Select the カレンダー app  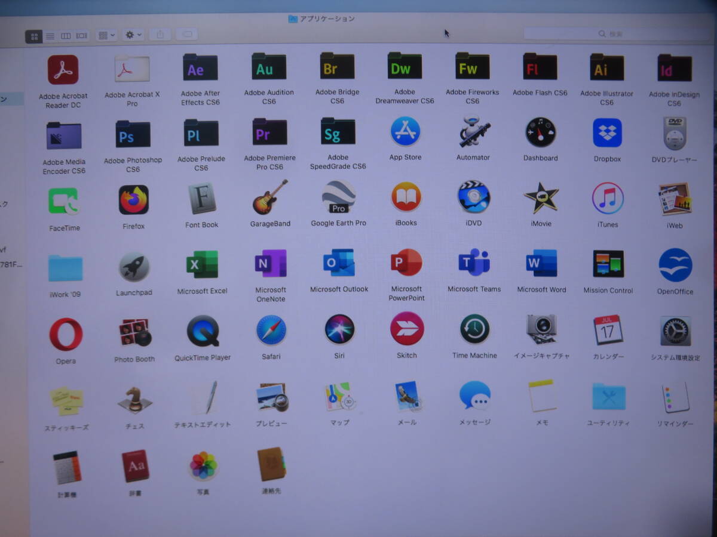coord(608,330)
